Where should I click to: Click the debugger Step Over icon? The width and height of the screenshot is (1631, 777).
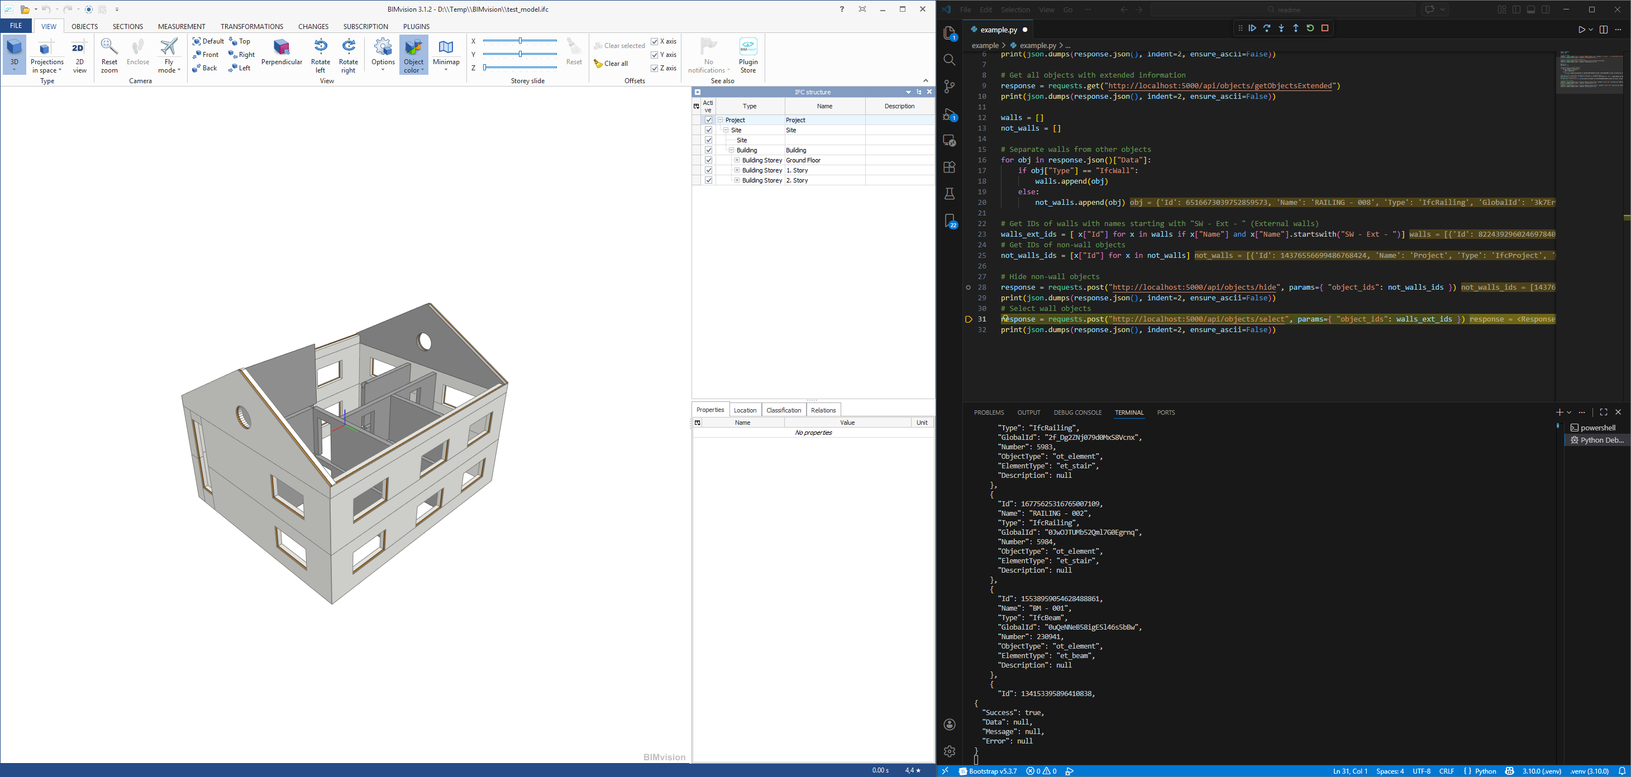point(1267,28)
